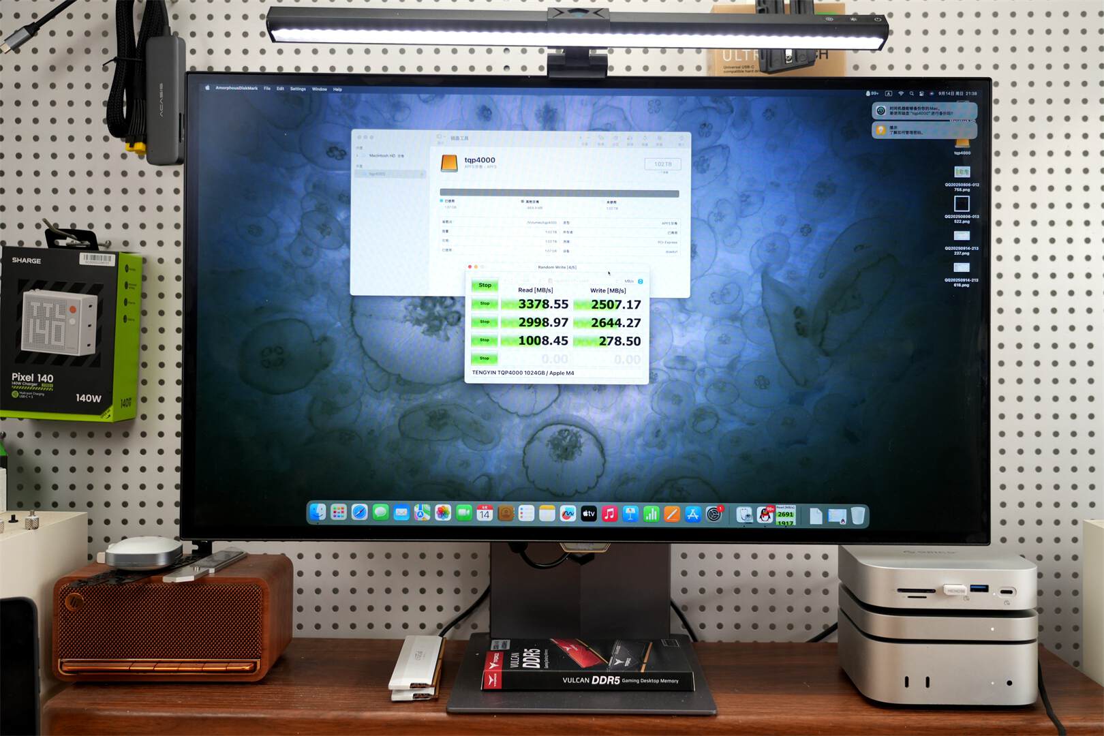The width and height of the screenshot is (1104, 736).
Task: Select desktop file QQ20250806-013522.png
Action: (x=962, y=204)
